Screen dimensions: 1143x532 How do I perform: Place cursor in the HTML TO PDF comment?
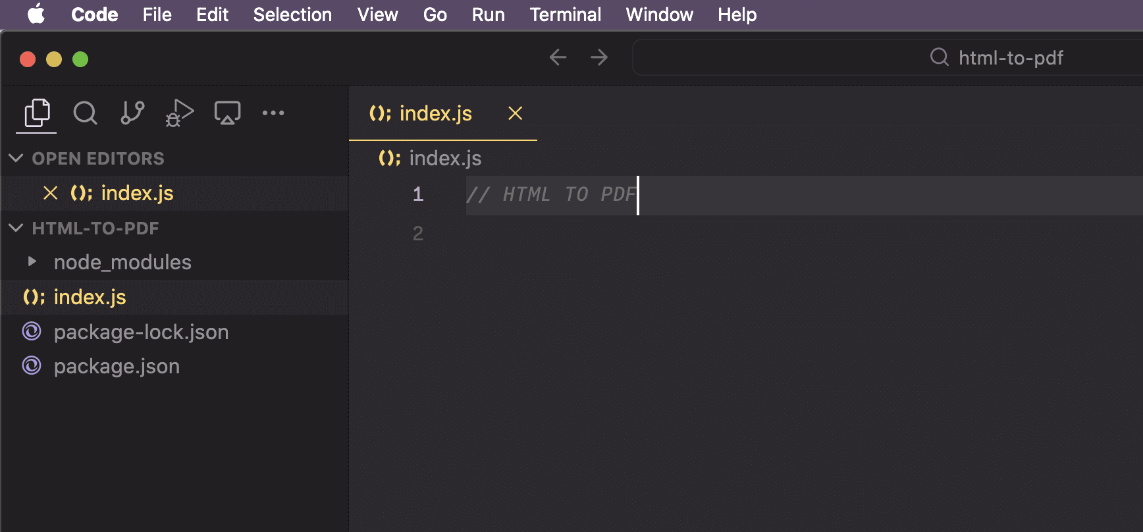(552, 195)
